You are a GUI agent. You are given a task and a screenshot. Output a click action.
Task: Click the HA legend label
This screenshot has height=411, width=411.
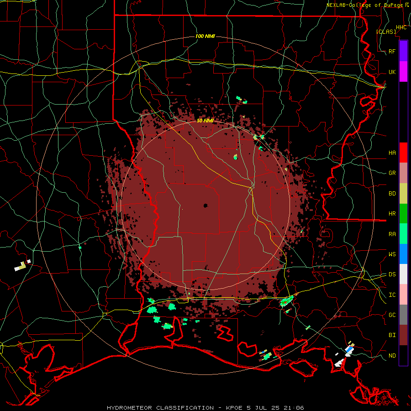tap(392, 153)
